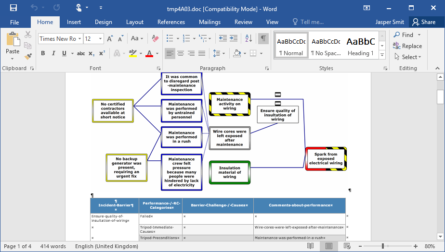
Task: Switch to the Insert tab
Action: (x=74, y=22)
